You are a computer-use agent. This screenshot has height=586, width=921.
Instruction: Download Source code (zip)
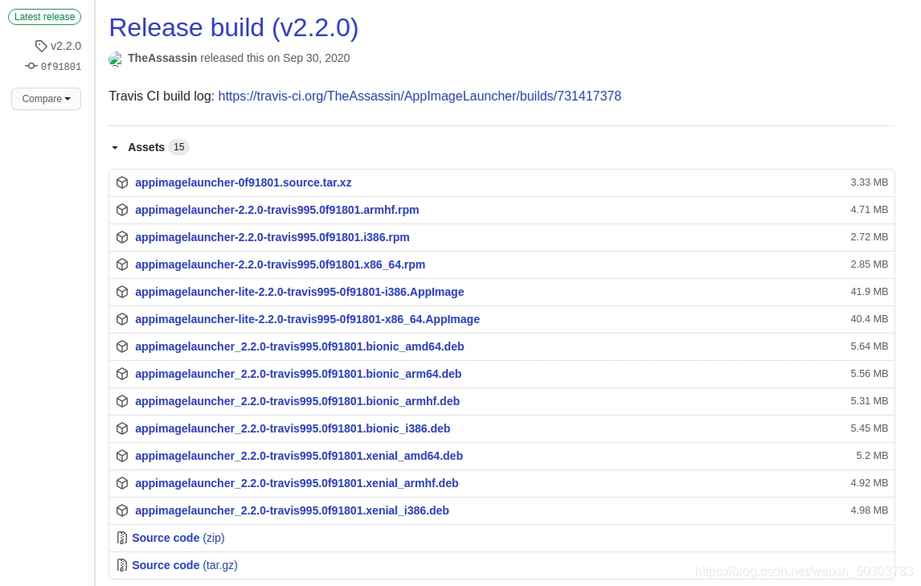click(178, 538)
